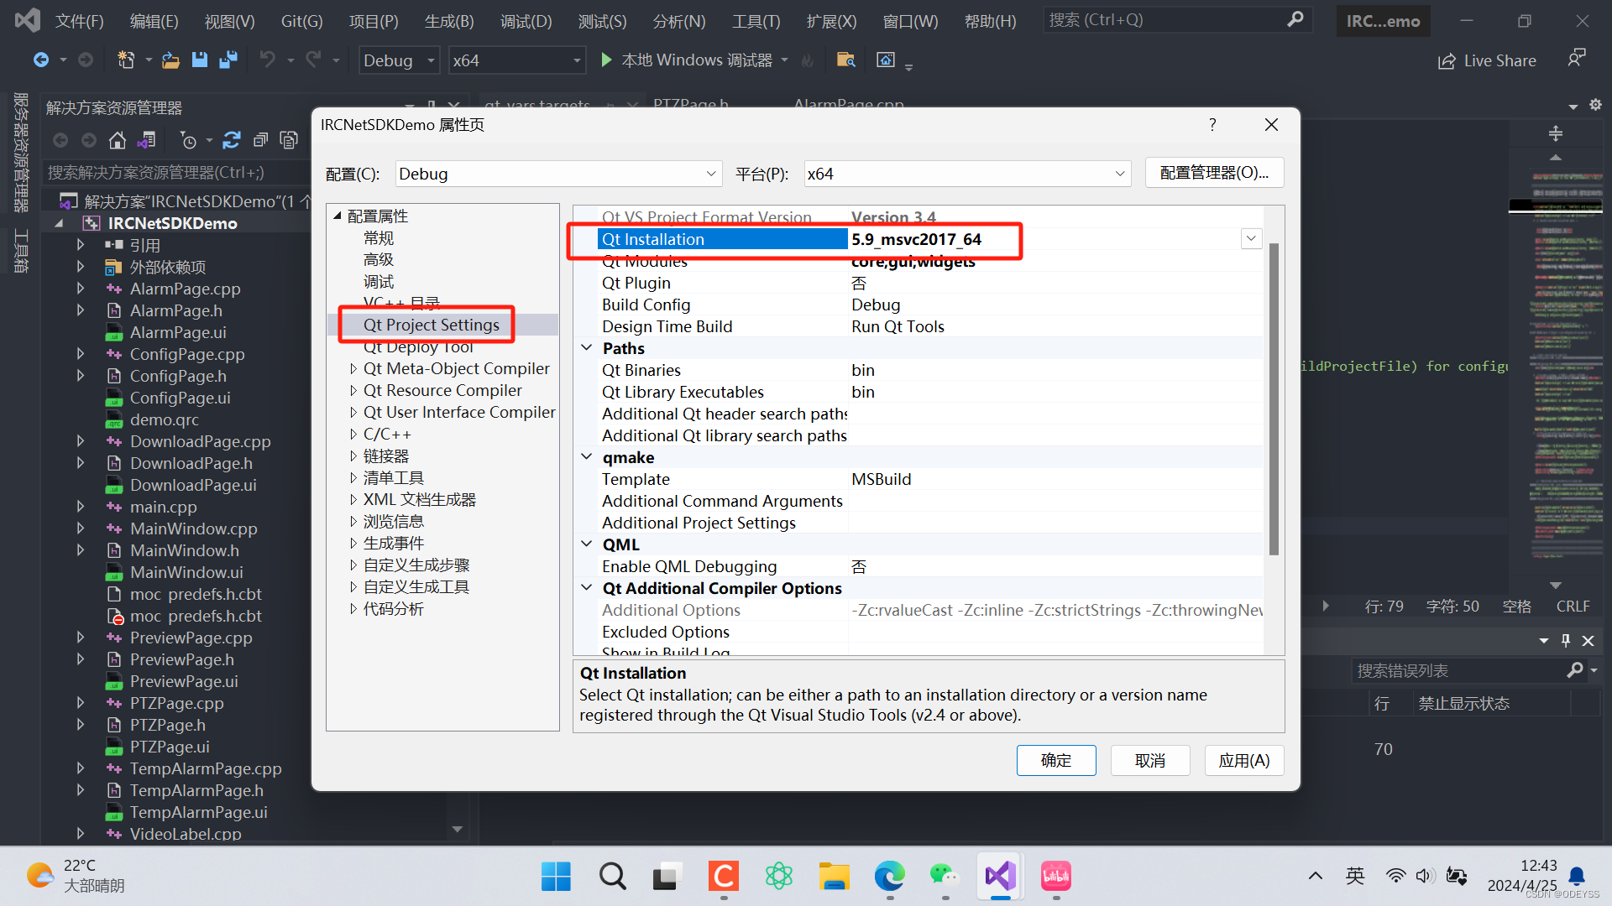This screenshot has width=1612, height=906.
Task: Click the Solution Explorer home icon
Action: tap(118, 140)
